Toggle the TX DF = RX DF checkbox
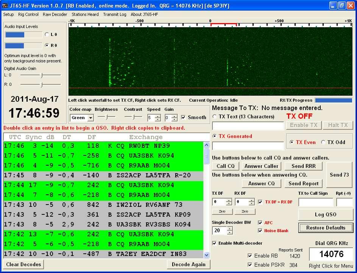This screenshot has height=273, width=357. pos(260,202)
